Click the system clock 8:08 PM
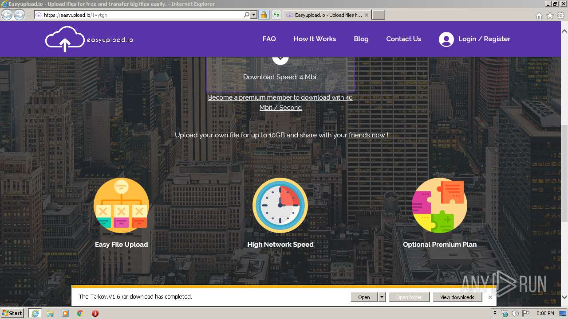 (x=545, y=313)
